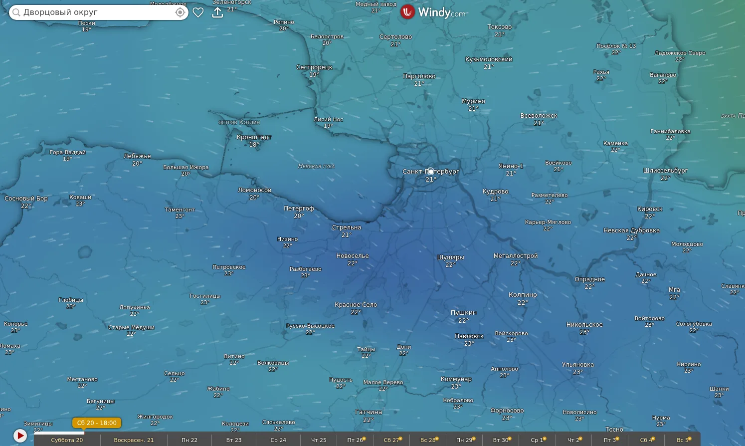This screenshot has height=446, width=745.
Task: Select premium day Сб 27
Action: tap(391, 440)
